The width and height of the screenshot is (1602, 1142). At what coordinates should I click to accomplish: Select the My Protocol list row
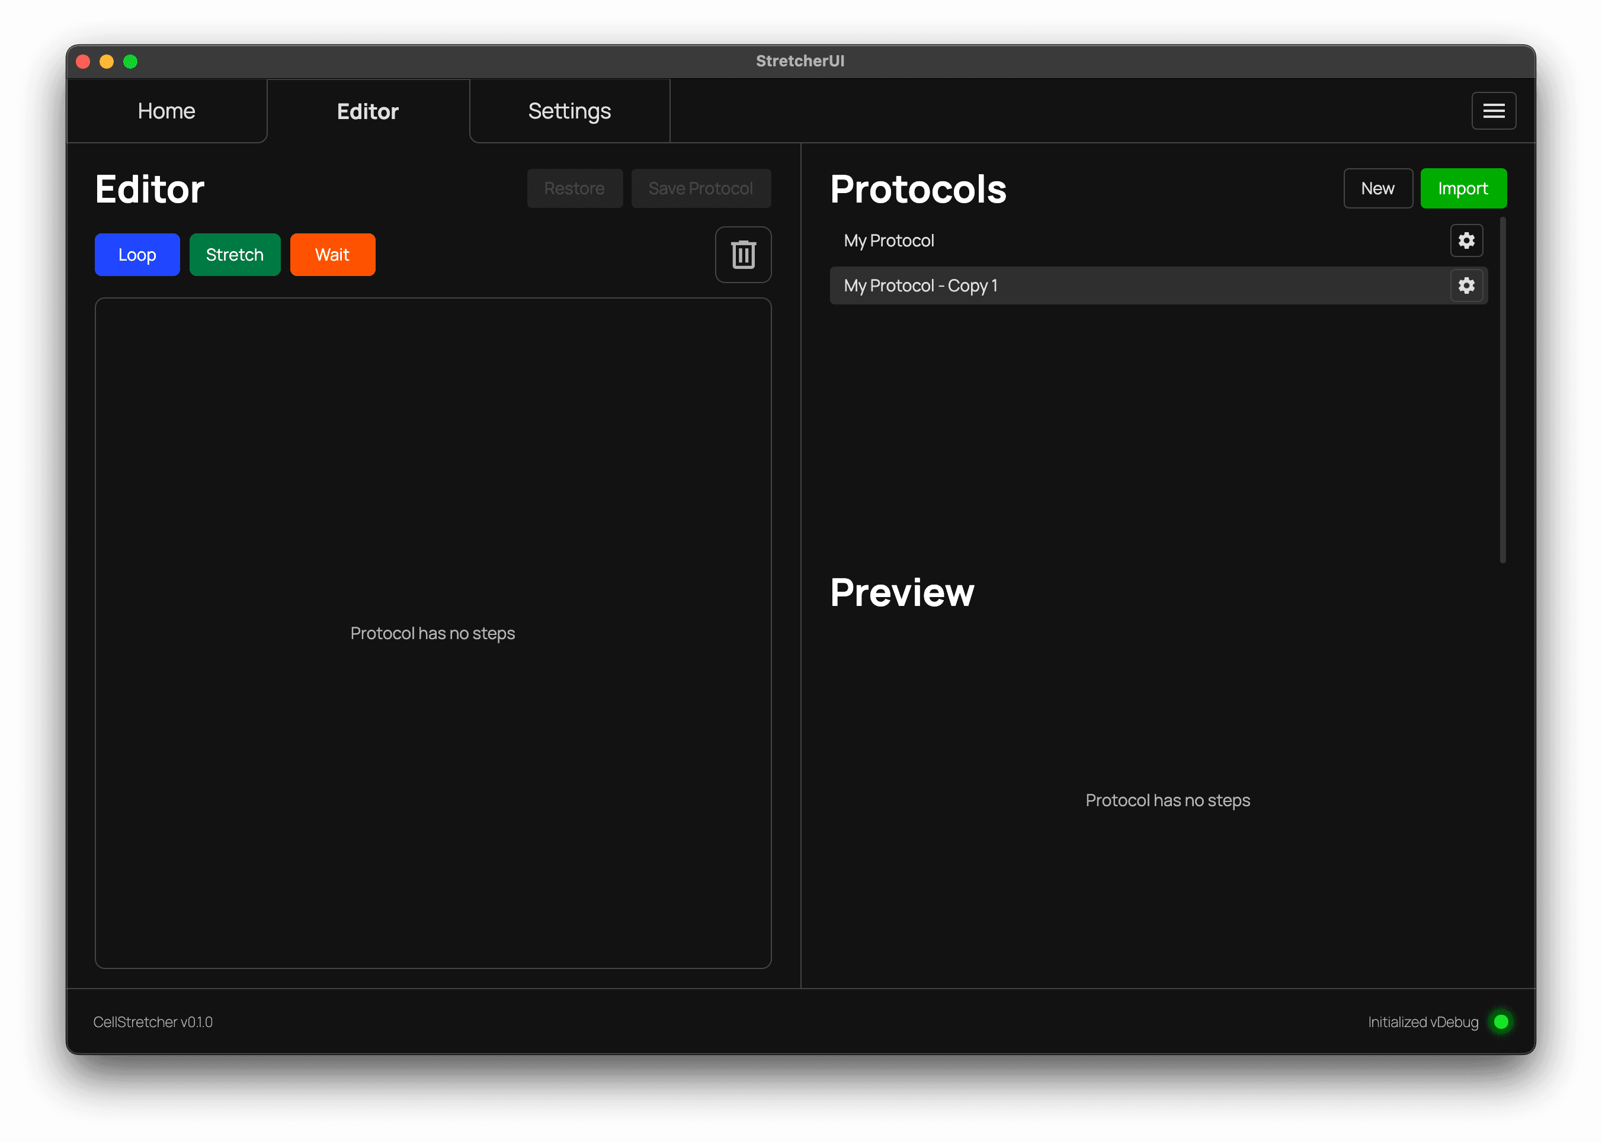pos(1158,240)
